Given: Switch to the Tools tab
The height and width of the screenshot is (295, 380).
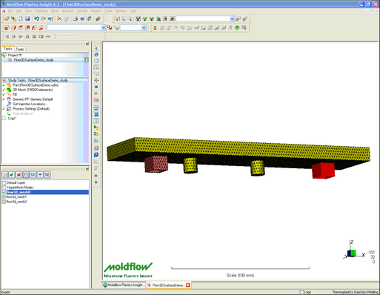Looking at the screenshot, I should click(20, 49).
